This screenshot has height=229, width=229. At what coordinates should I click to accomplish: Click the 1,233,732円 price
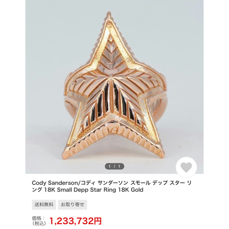(75, 221)
